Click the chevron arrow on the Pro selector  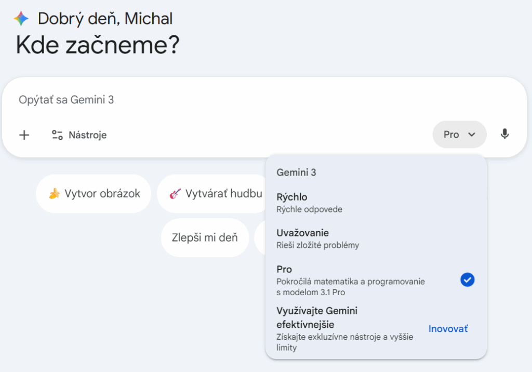472,134
